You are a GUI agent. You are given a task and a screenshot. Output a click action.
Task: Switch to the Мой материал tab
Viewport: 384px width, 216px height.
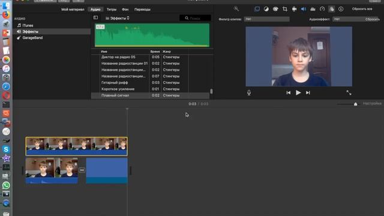(73, 10)
